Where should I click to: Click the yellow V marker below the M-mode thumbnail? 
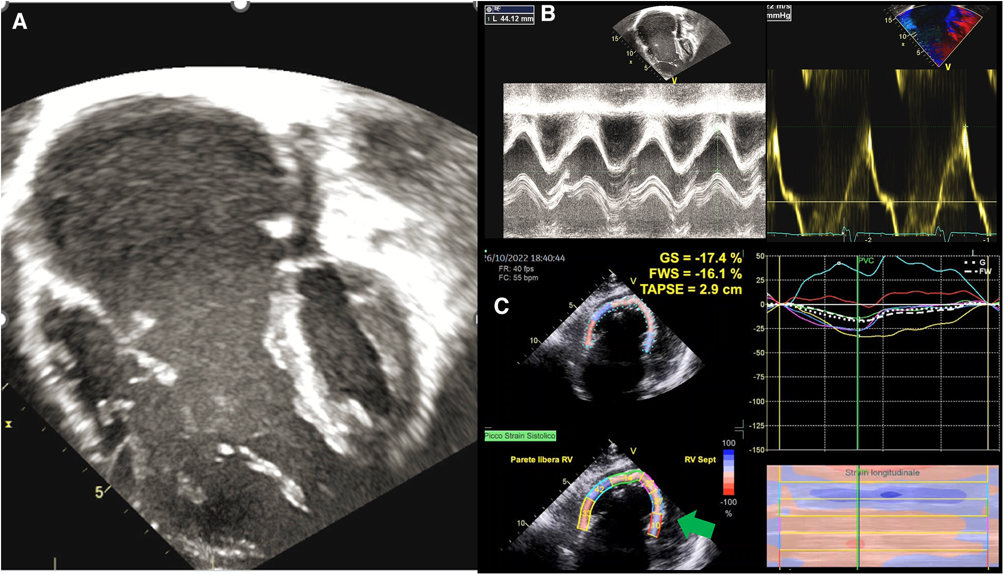pyautogui.click(x=674, y=81)
